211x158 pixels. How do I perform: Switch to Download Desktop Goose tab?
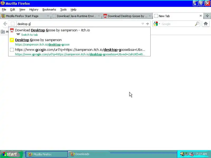127,16
